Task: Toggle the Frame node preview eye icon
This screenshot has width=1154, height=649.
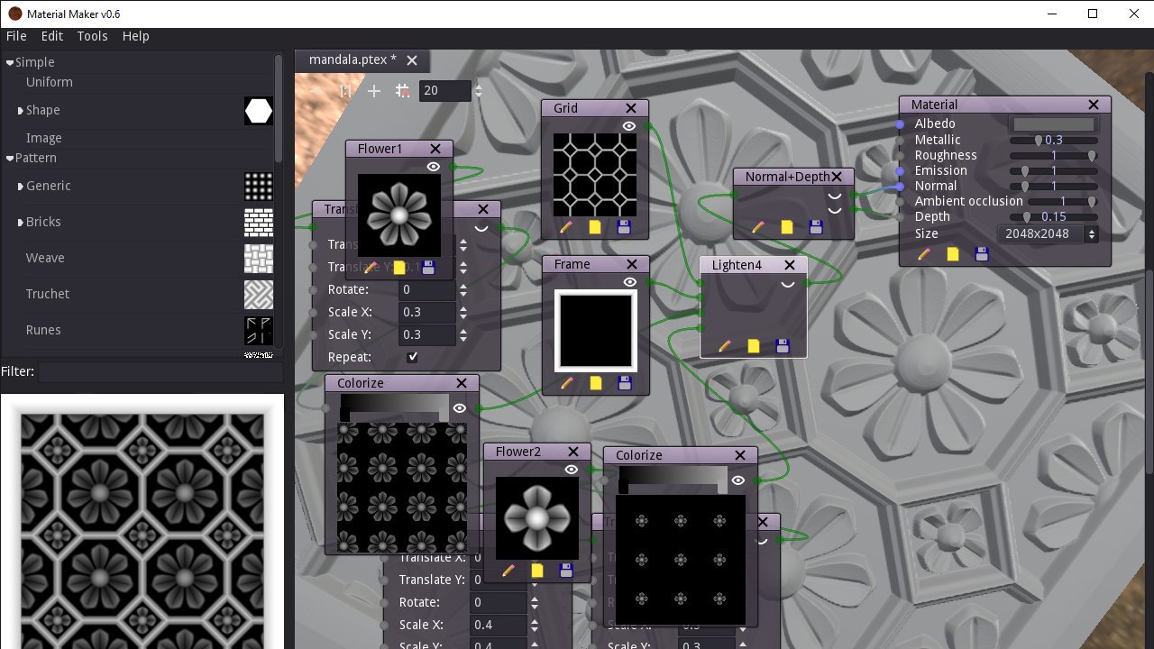Action: click(629, 282)
